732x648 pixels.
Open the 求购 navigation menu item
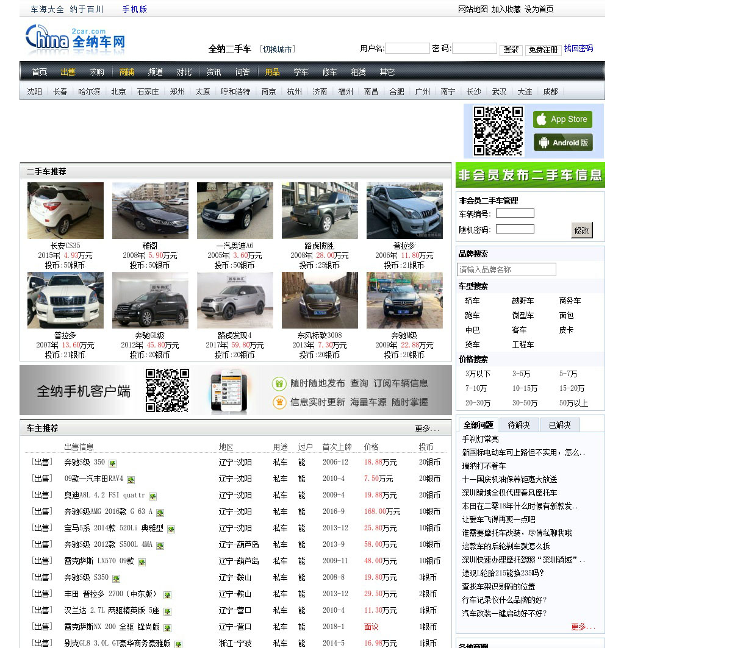97,72
